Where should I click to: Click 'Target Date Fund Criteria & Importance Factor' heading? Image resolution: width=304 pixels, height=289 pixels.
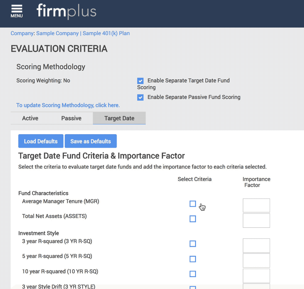click(x=101, y=156)
